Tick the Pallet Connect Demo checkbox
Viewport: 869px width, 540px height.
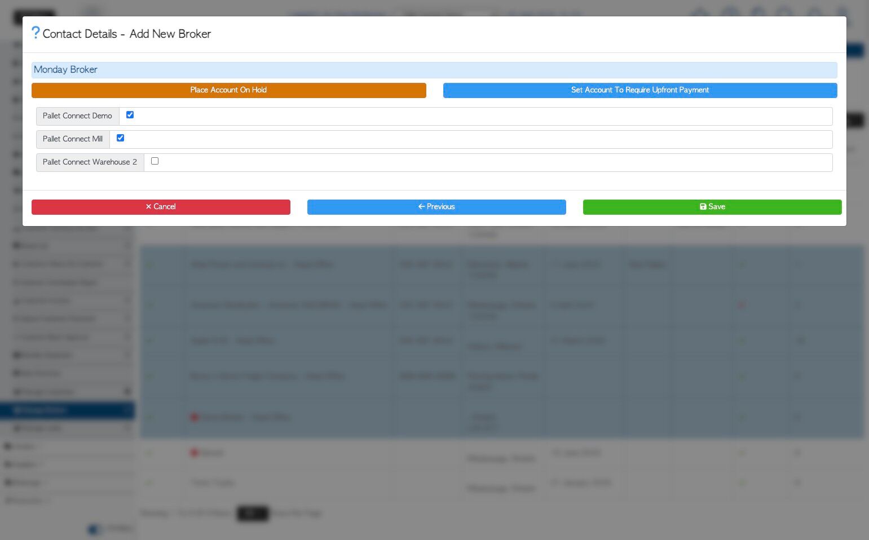click(x=130, y=115)
